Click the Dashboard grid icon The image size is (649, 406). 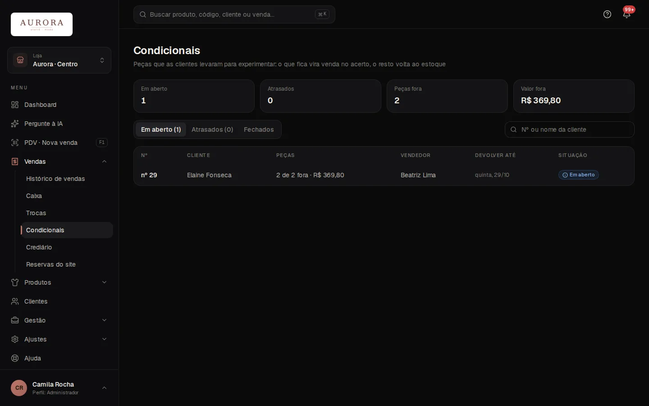15,105
